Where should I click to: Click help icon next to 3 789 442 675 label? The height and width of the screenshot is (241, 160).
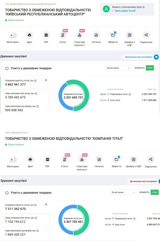tap(36, 93)
